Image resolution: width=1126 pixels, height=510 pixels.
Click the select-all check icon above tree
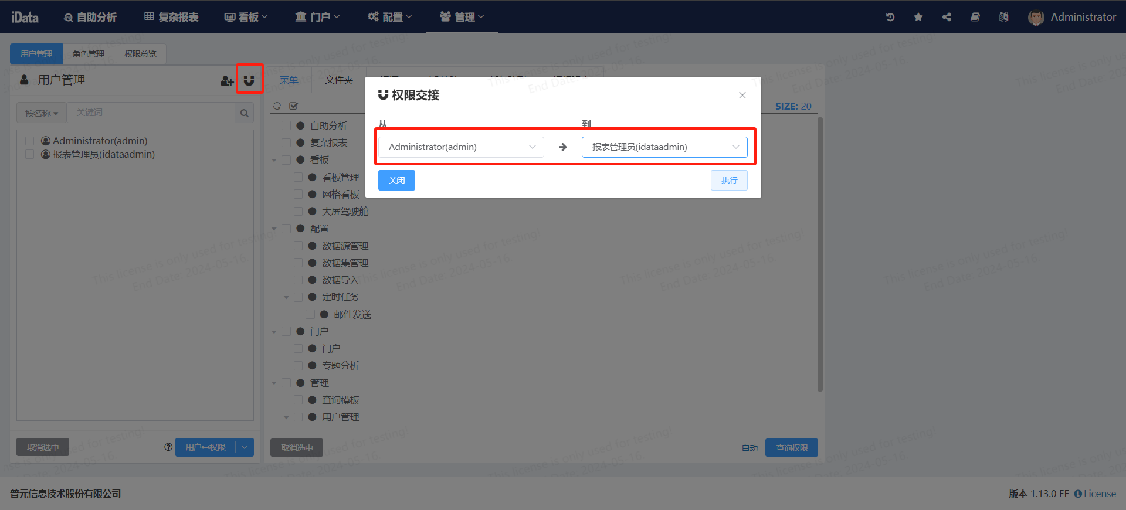pyautogui.click(x=294, y=106)
